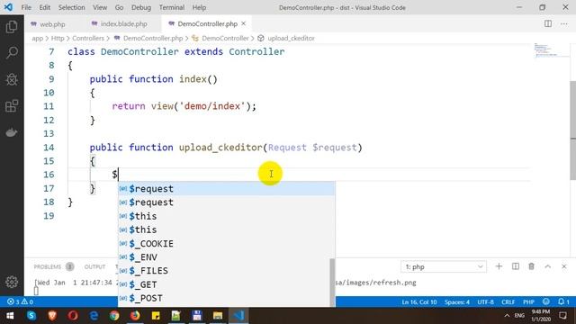This screenshot has width=576, height=324.
Task: Select the $_FILES suggestion
Action: tap(226, 271)
